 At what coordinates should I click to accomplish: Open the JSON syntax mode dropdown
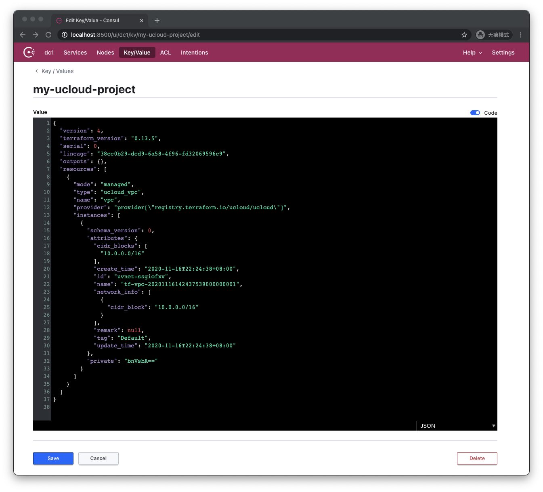coord(457,426)
